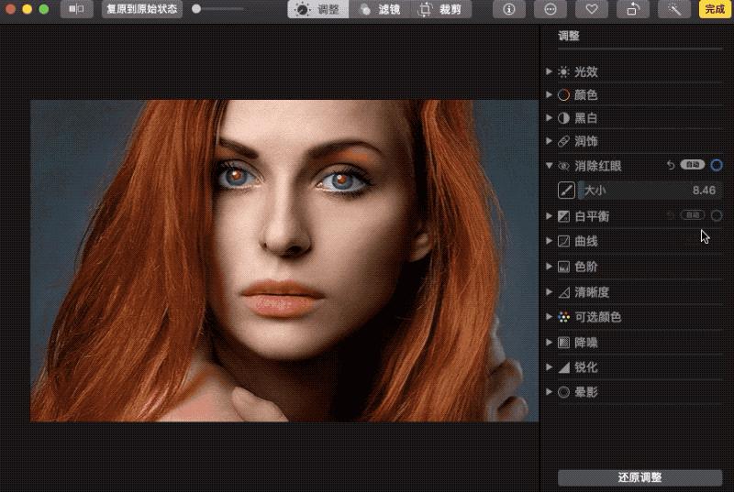Apply auto-enhance with the magic wand
Image resolution: width=734 pixels, height=492 pixels.
coord(674,9)
